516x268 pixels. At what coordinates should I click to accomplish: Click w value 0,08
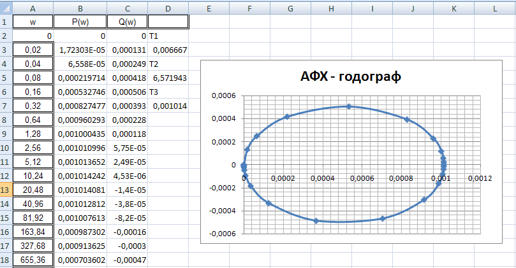click(33, 78)
